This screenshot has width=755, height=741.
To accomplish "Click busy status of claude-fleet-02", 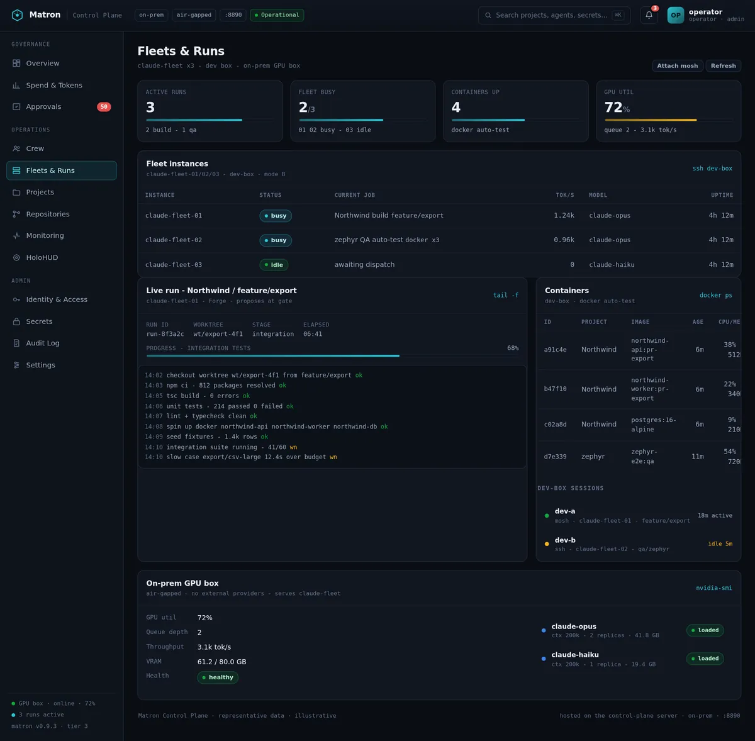I will 276,240.
